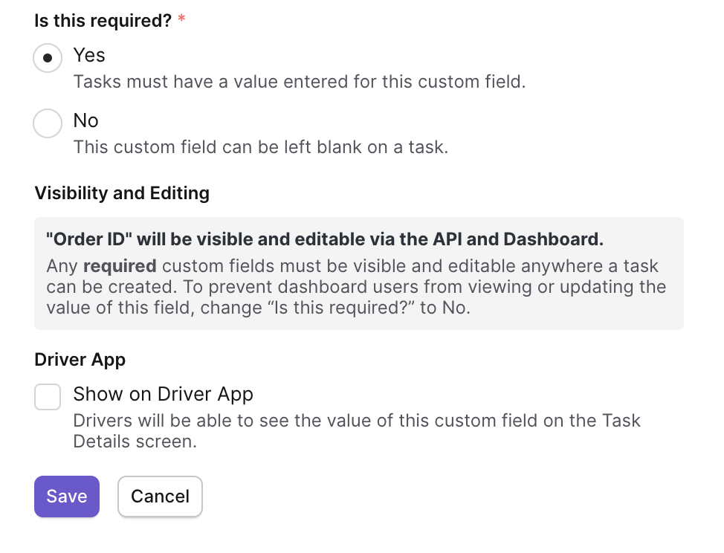The image size is (724, 553).
Task: Enable the Show on Driver App checkbox
Action: point(48,396)
